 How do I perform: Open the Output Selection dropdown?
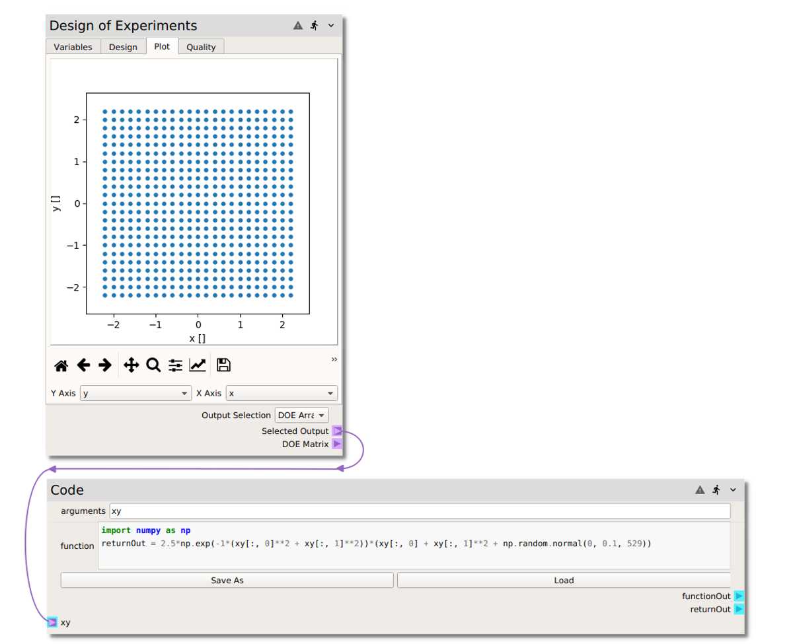pos(301,415)
